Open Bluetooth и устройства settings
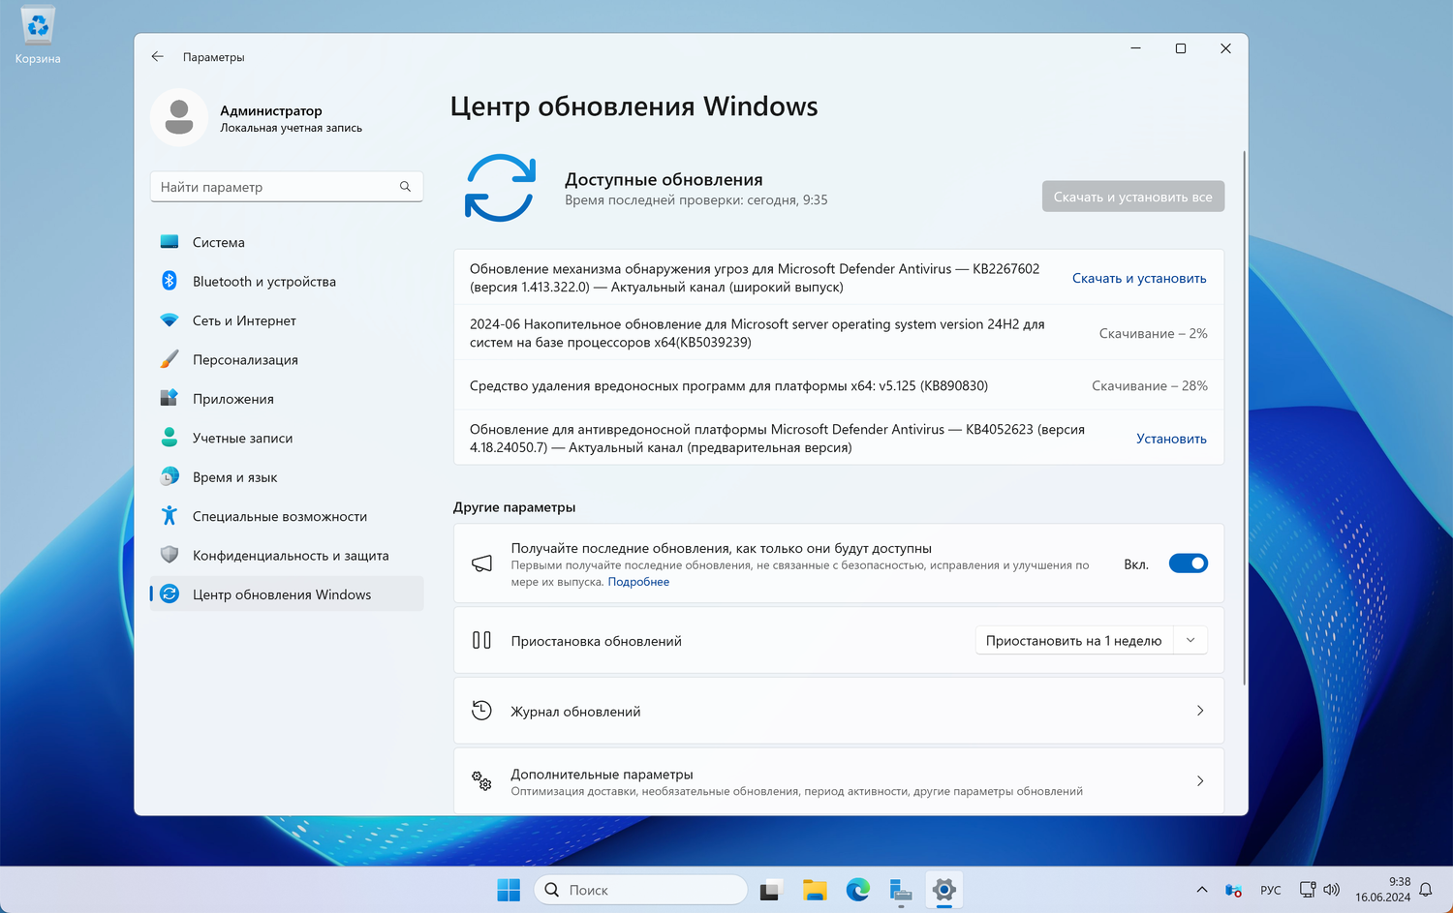Viewport: 1453px width, 913px height. point(287,281)
